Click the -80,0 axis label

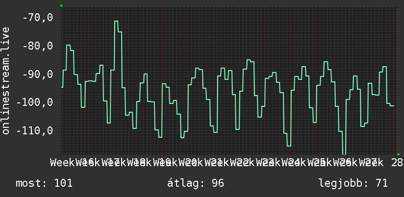point(38,46)
